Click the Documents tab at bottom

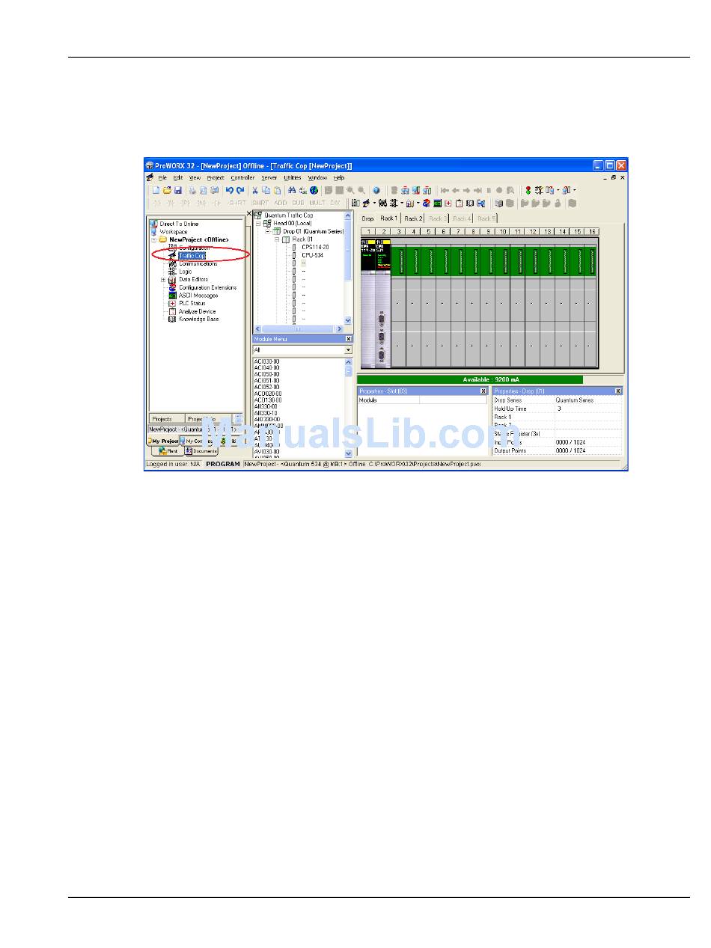click(x=201, y=451)
